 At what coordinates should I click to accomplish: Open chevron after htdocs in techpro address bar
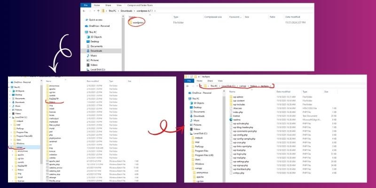tap(259, 86)
